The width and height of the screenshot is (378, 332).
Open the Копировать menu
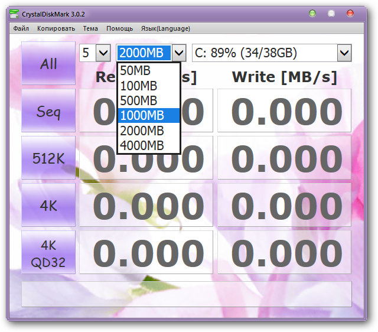[x=56, y=28]
